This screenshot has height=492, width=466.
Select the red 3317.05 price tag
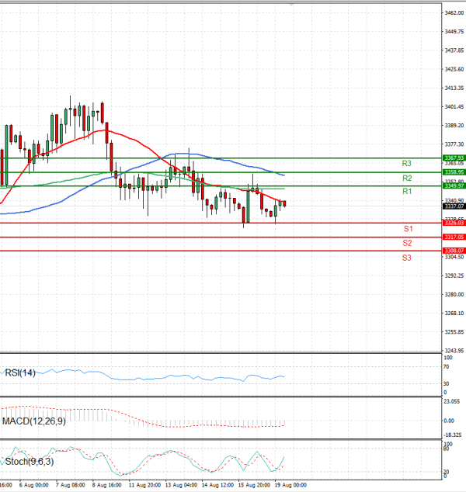(454, 237)
